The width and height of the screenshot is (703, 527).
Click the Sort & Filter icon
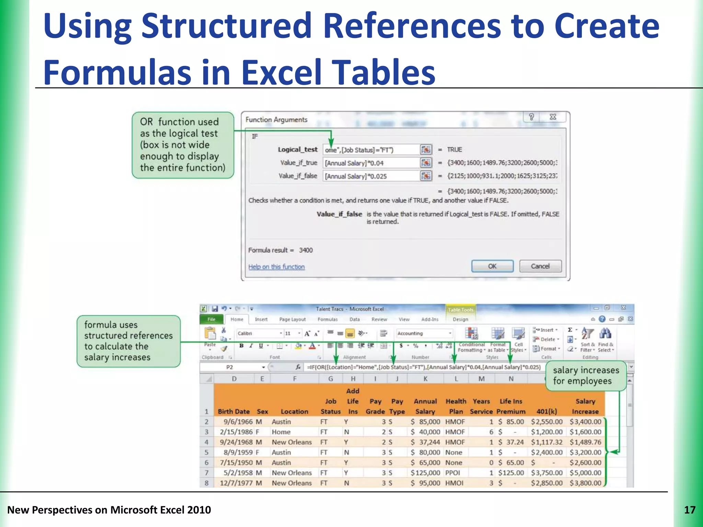click(x=587, y=333)
